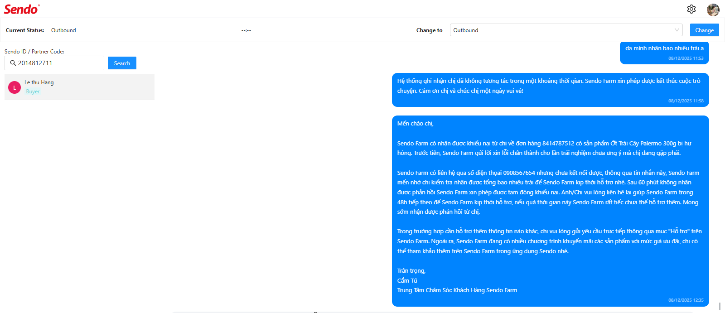Click the --:-- timer text
Image resolution: width=725 pixels, height=313 pixels.
(x=246, y=30)
